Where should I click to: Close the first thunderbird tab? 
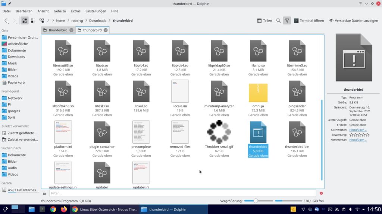pos(71,30)
